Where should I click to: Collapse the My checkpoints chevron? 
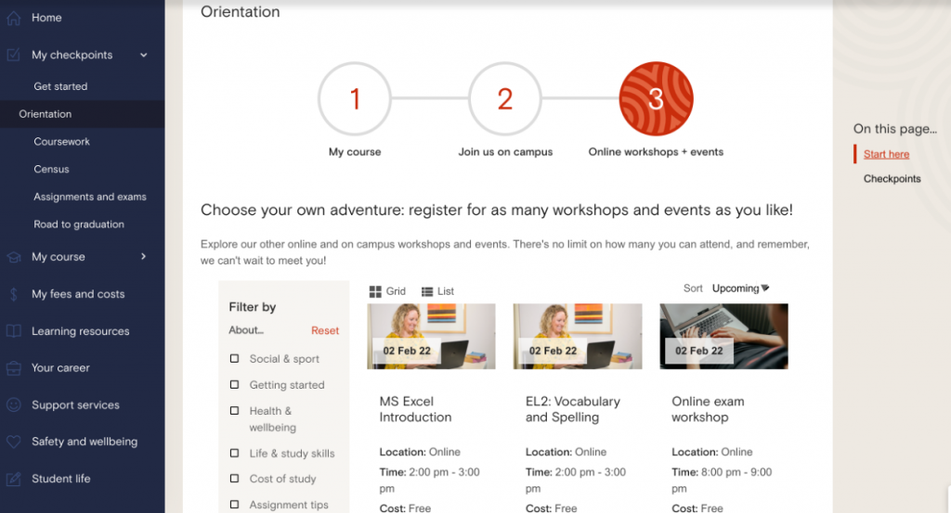tap(144, 55)
